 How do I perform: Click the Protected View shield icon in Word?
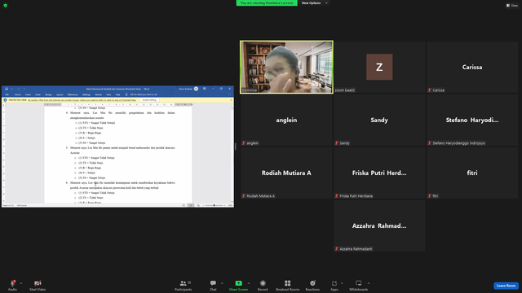click(x=6, y=100)
